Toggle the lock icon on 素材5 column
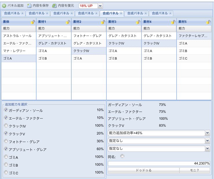214x179 pixels. 208,22
